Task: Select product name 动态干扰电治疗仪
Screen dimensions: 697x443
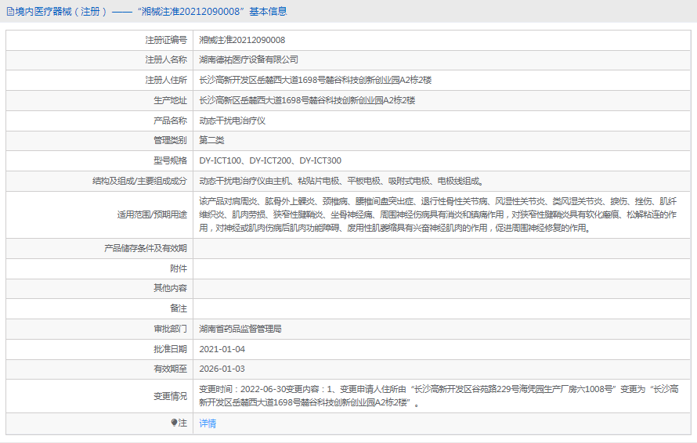Action: point(232,121)
